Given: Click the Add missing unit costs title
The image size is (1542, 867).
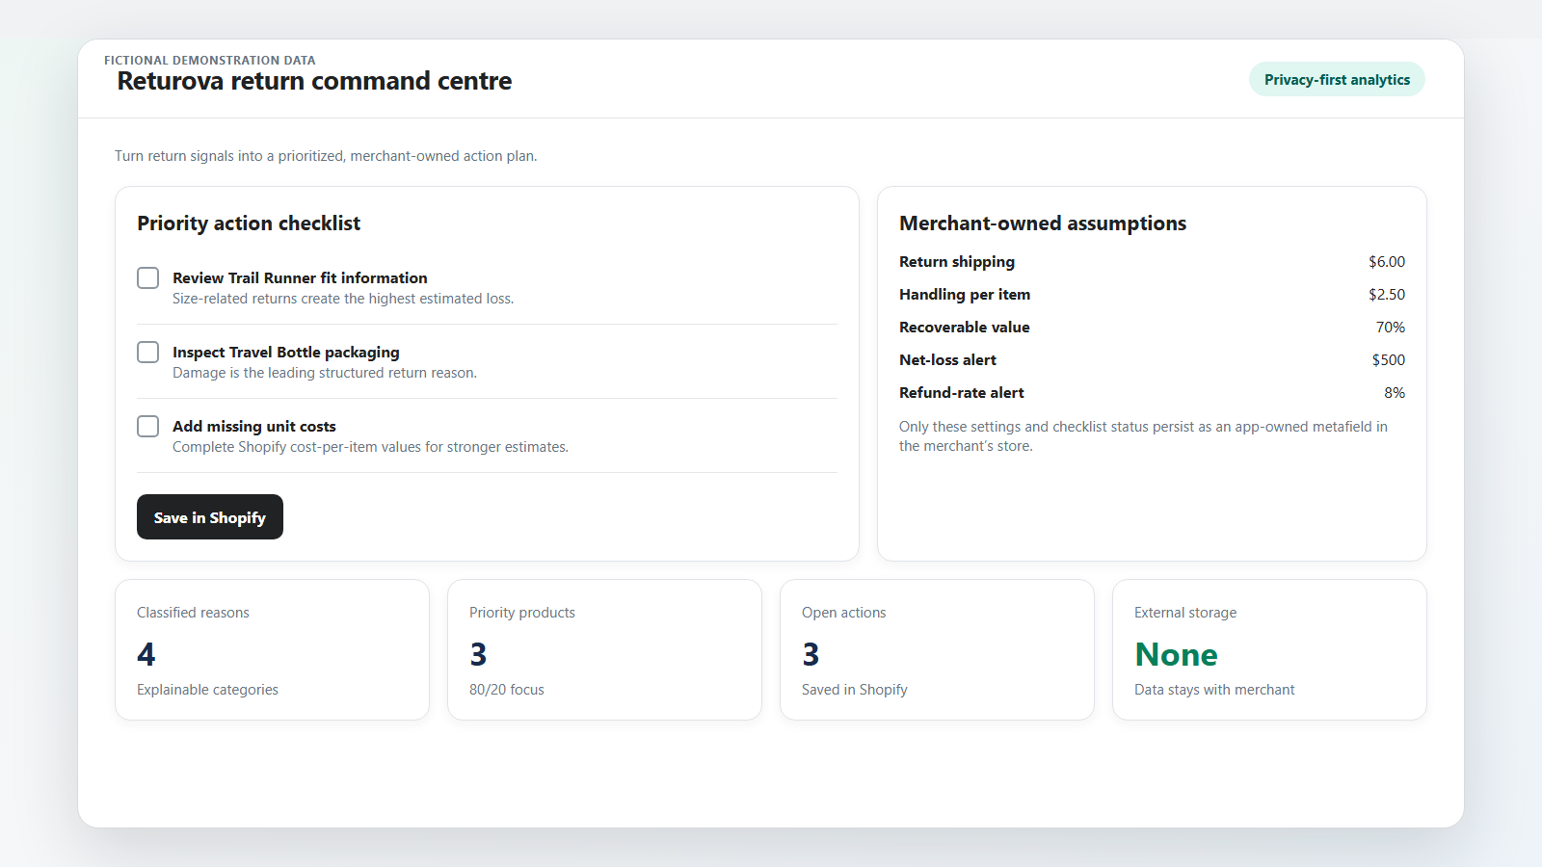Looking at the screenshot, I should 254,426.
